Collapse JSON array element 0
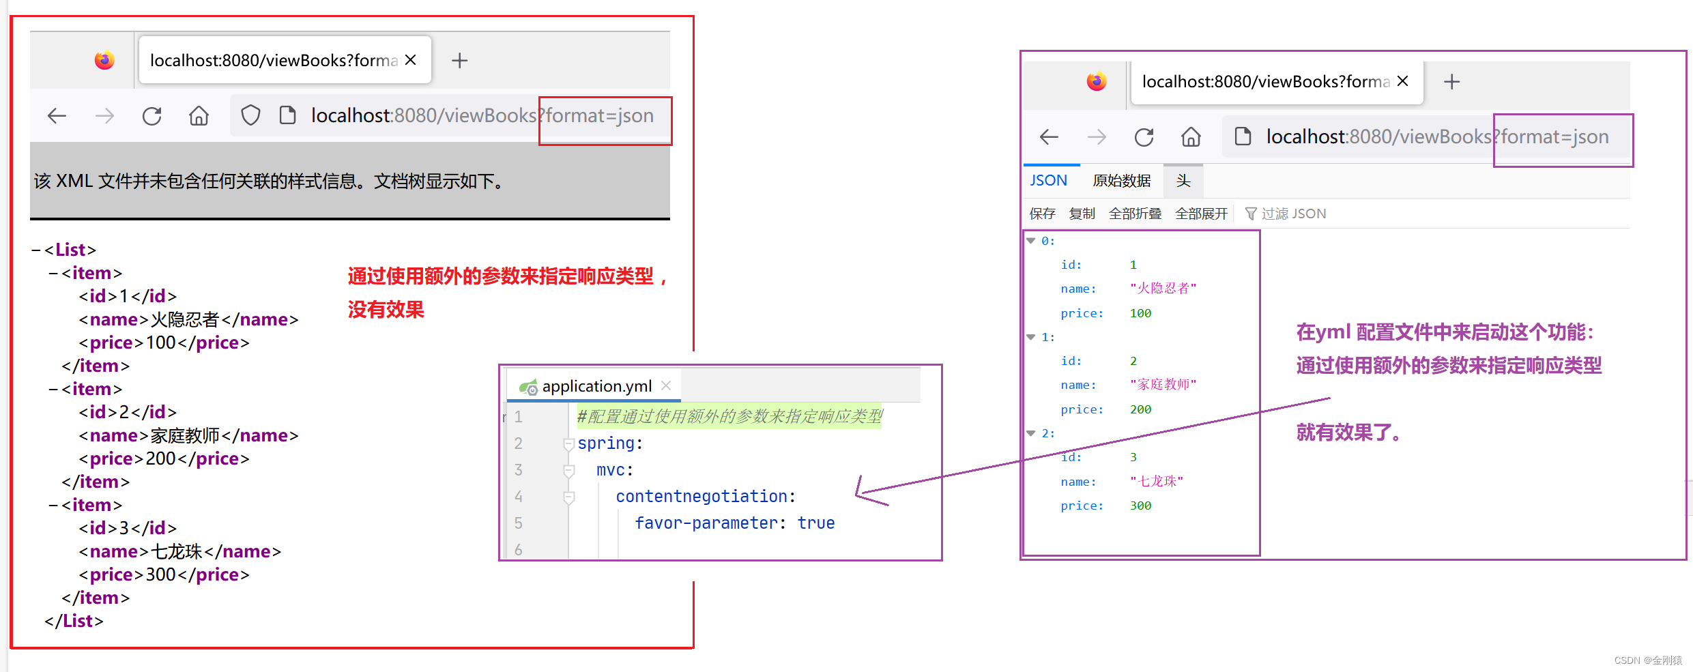The width and height of the screenshot is (1693, 672). 1031,241
